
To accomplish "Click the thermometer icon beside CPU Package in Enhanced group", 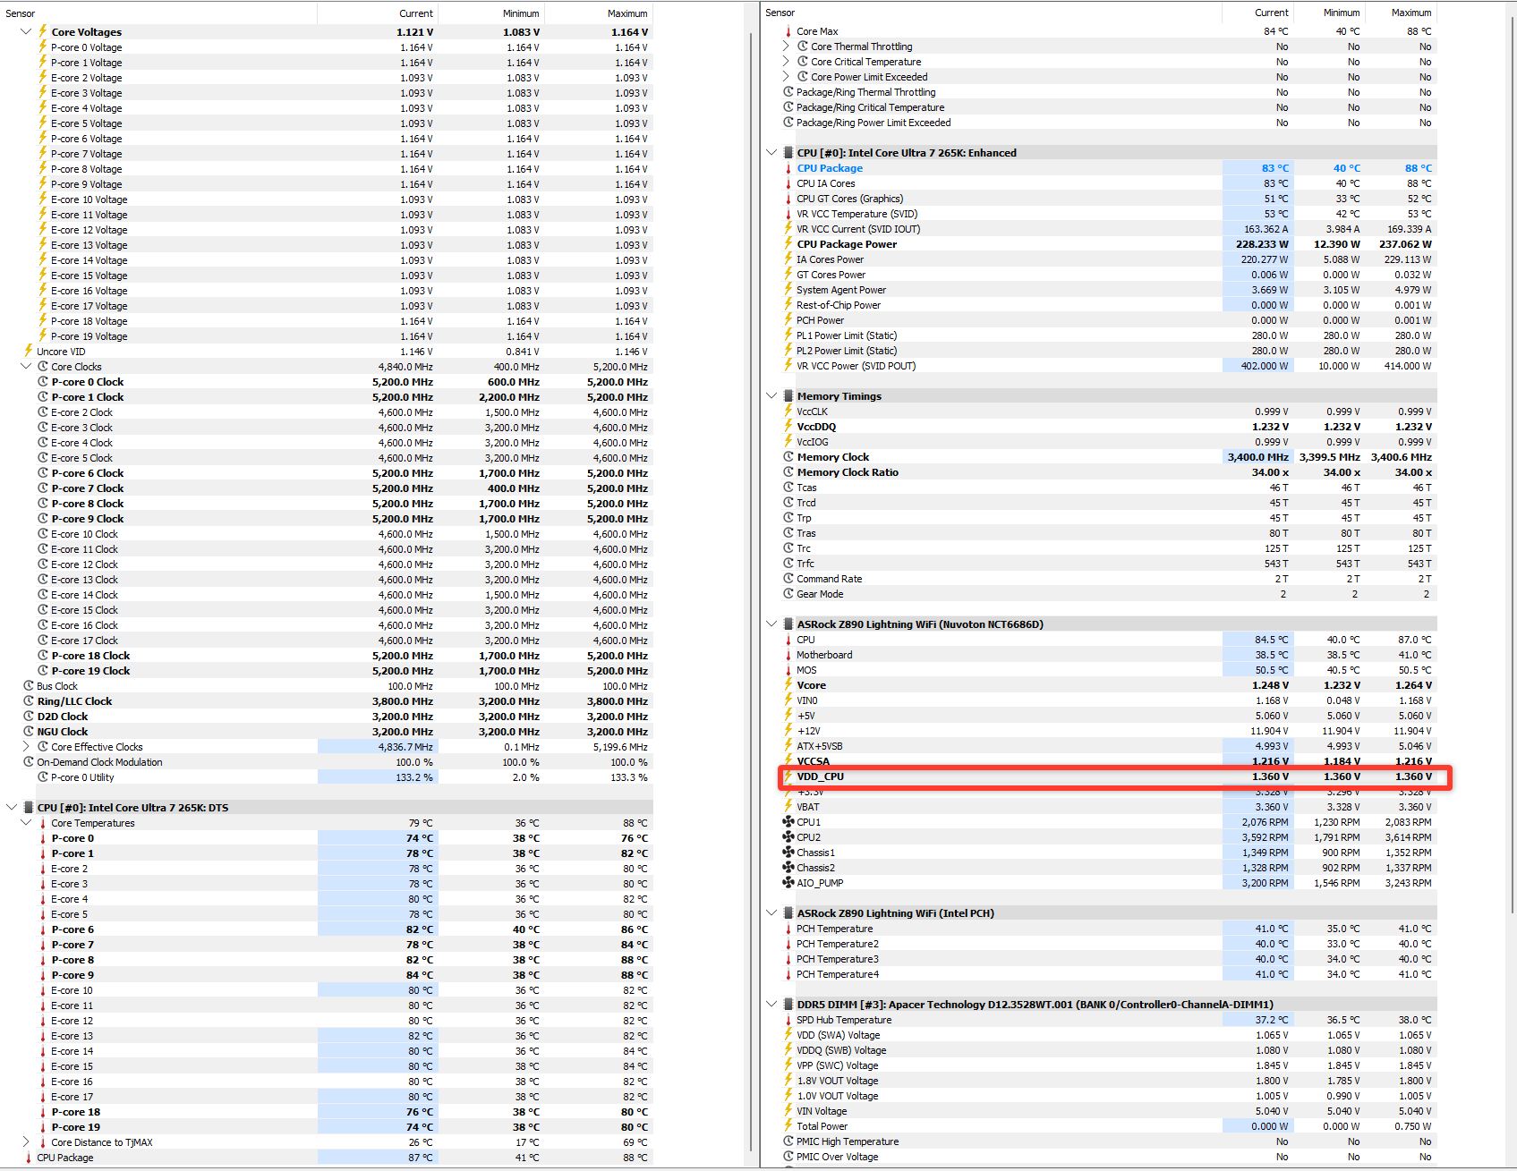I will pos(788,168).
